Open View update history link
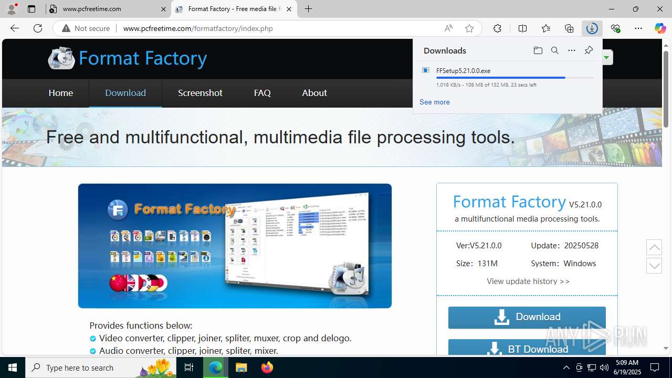672x378 pixels. point(528,281)
